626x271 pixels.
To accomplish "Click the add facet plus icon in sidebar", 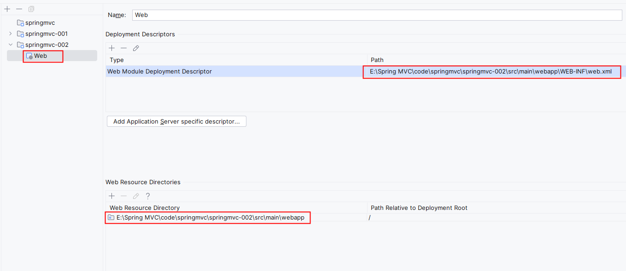I will click(x=7, y=9).
